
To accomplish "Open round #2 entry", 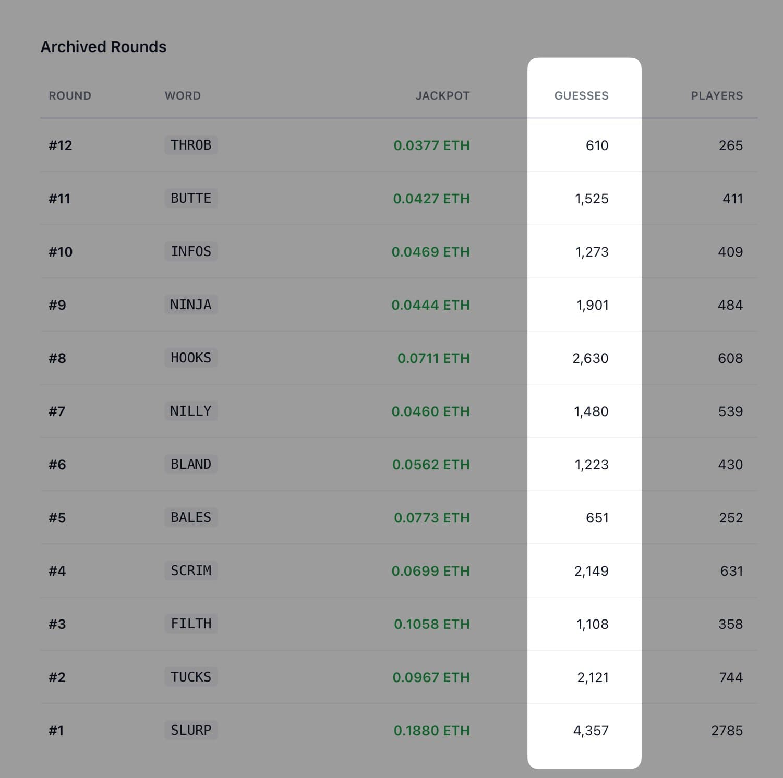I will coord(57,677).
